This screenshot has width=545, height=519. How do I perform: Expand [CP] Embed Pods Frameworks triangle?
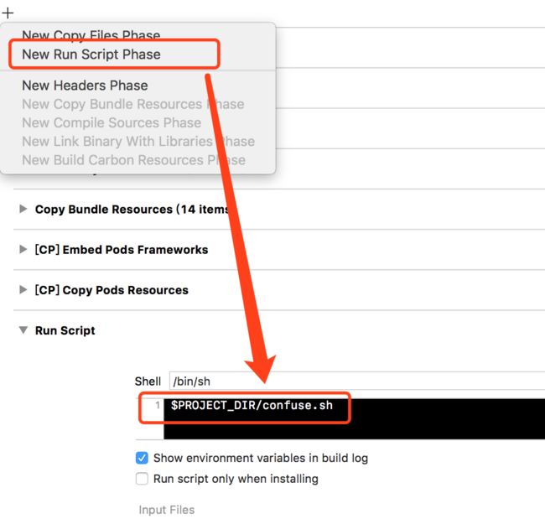tap(23, 249)
